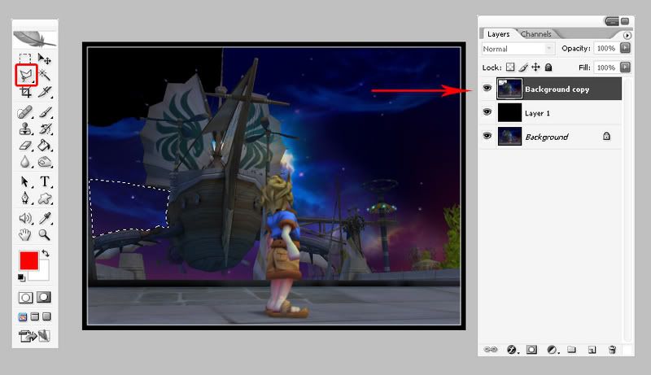Screen dimensions: 651x375
Task: Click the black Layer 1 thumbnail
Action: (509, 112)
